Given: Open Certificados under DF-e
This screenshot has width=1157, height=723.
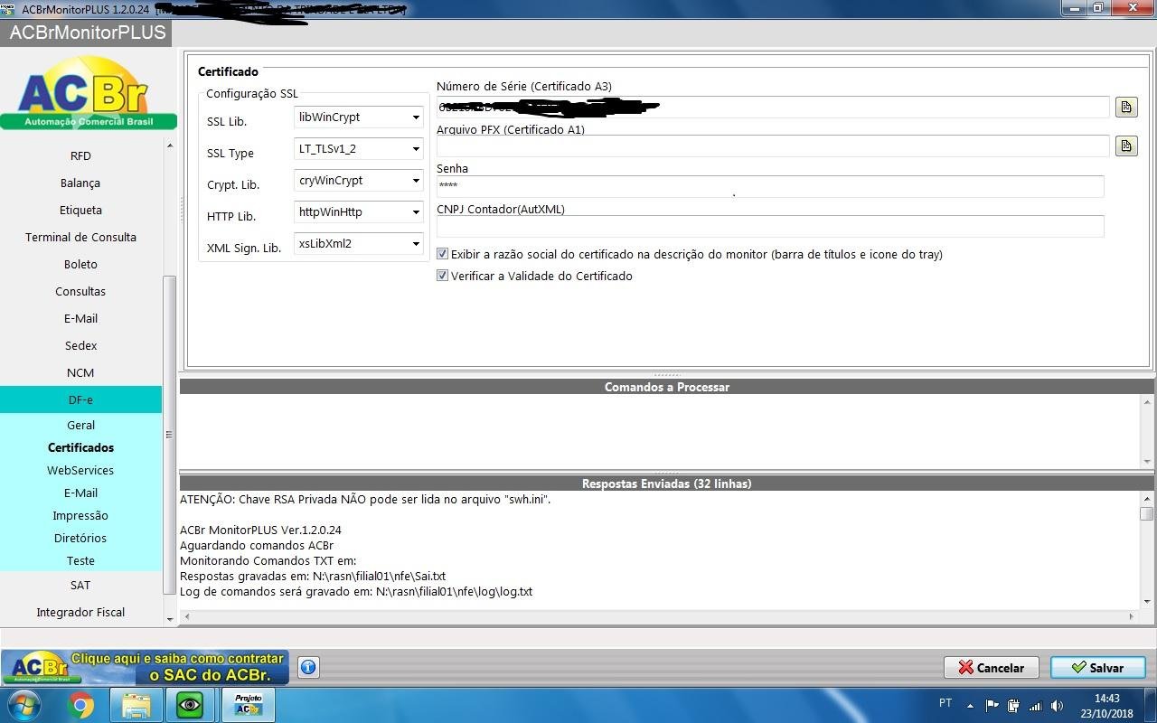Looking at the screenshot, I should pos(80,447).
